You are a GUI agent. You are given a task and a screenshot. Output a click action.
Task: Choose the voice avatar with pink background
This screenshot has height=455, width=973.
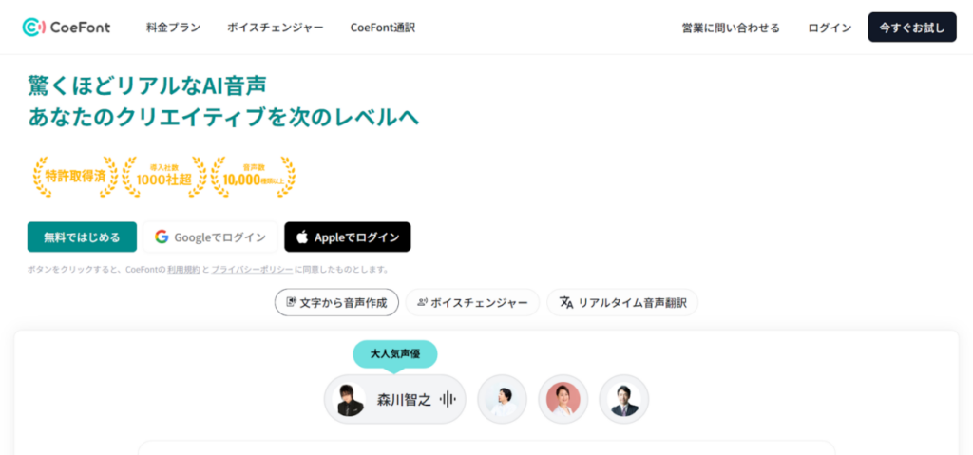563,400
